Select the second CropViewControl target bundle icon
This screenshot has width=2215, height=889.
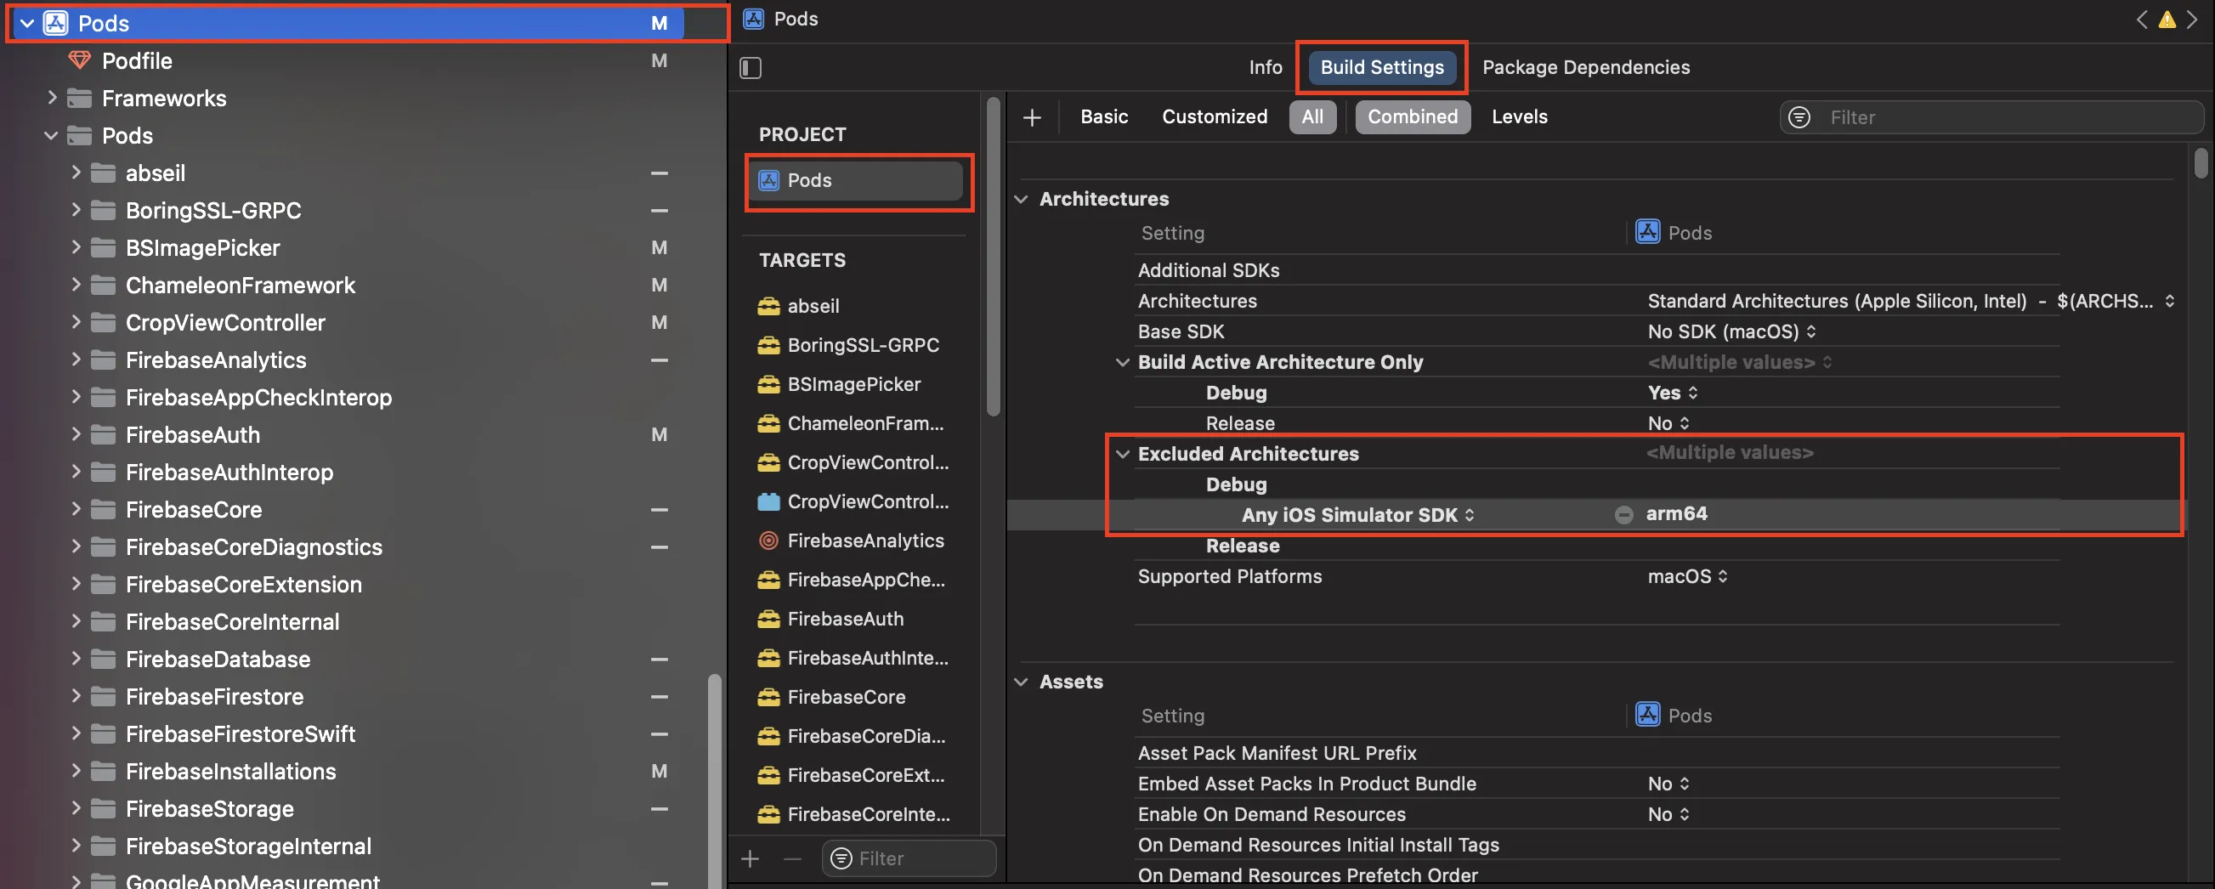coord(768,501)
